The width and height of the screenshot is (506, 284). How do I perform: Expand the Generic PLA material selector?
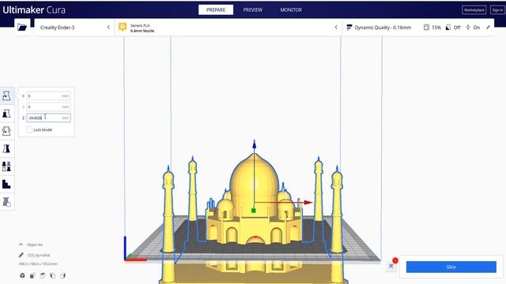coord(228,28)
